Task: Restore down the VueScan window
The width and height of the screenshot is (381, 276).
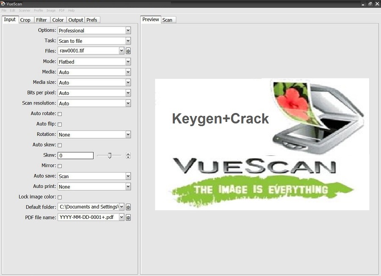Action: tap(370, 4)
